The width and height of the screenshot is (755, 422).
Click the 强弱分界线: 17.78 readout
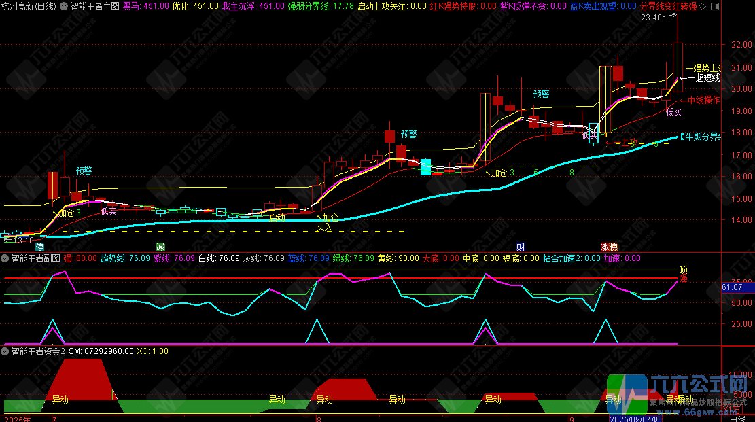click(x=321, y=6)
